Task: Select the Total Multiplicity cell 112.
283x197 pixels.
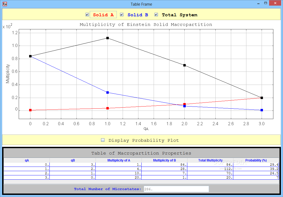Action: pyautogui.click(x=210, y=169)
